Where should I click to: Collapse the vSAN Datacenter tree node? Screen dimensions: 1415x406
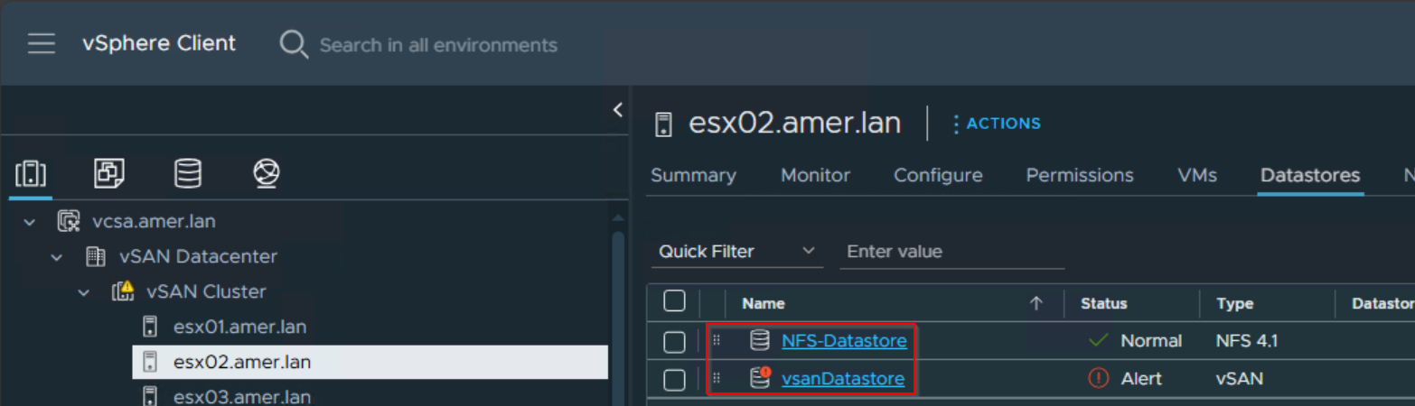pyautogui.click(x=57, y=257)
